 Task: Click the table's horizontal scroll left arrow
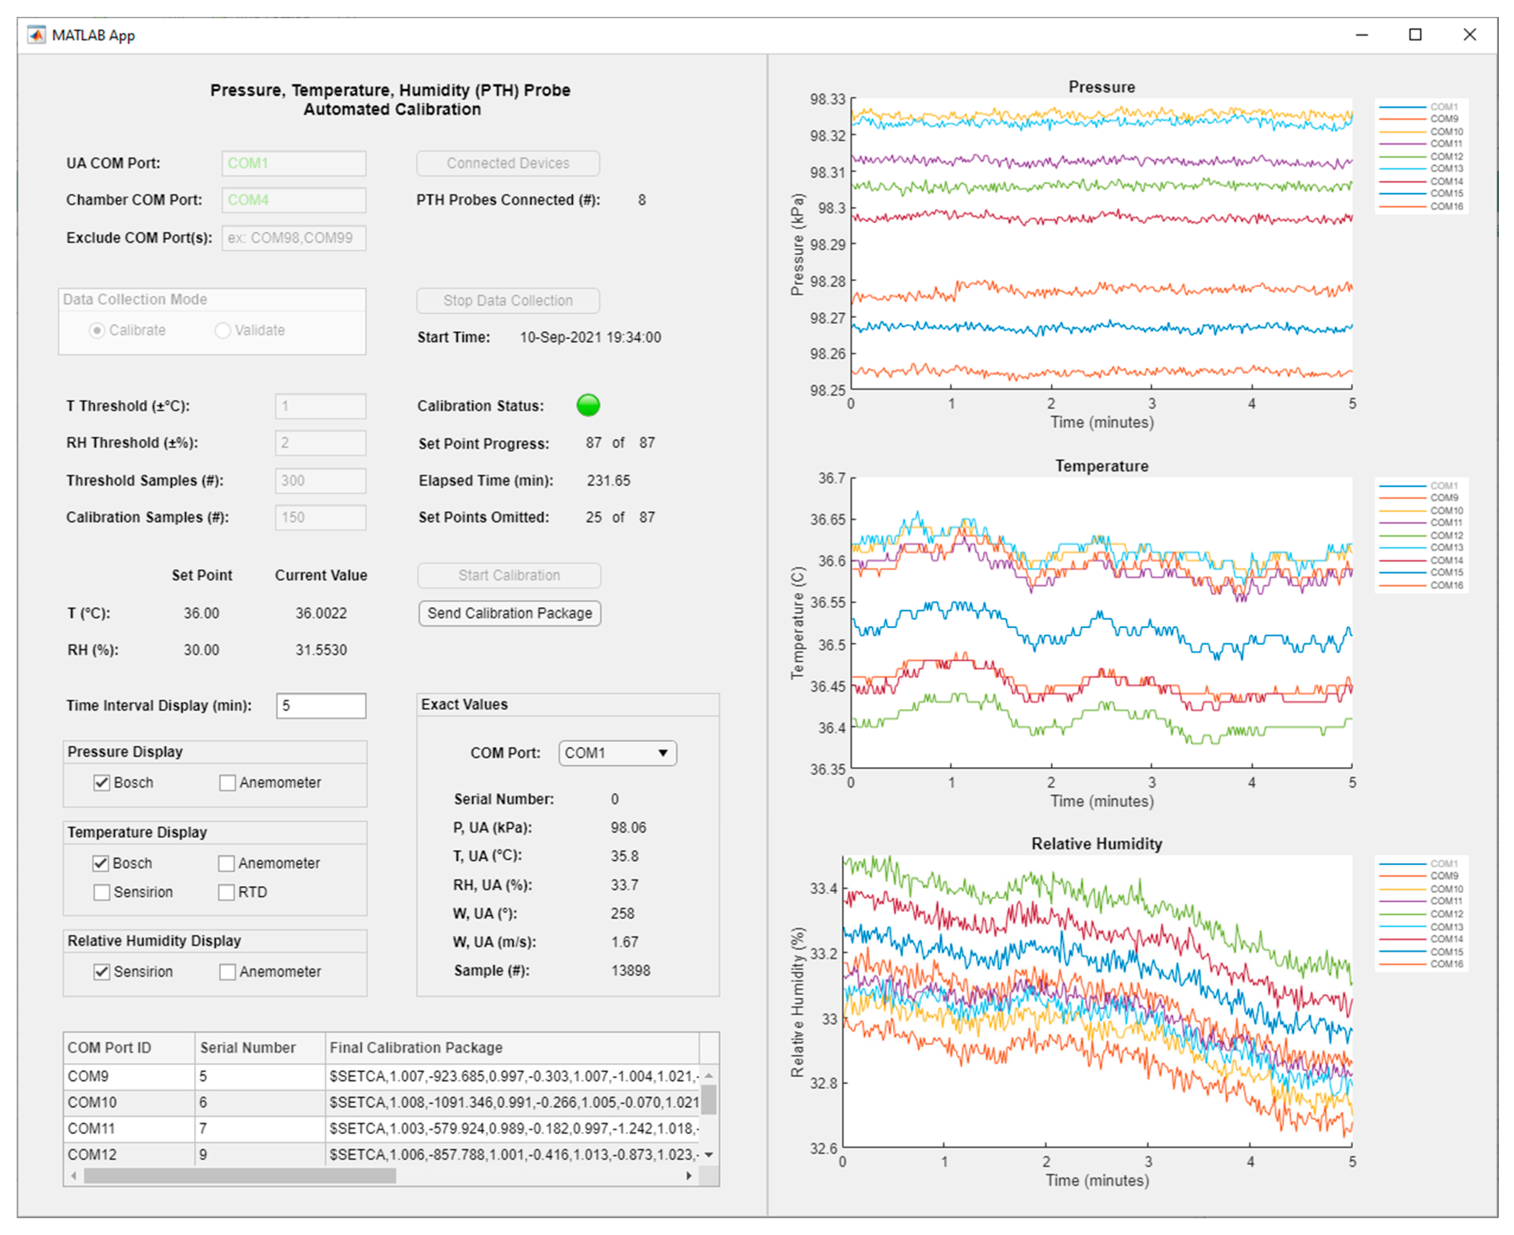[74, 1176]
